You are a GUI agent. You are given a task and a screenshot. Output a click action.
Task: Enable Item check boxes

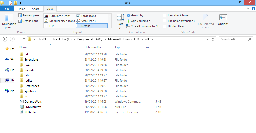coord(165,15)
